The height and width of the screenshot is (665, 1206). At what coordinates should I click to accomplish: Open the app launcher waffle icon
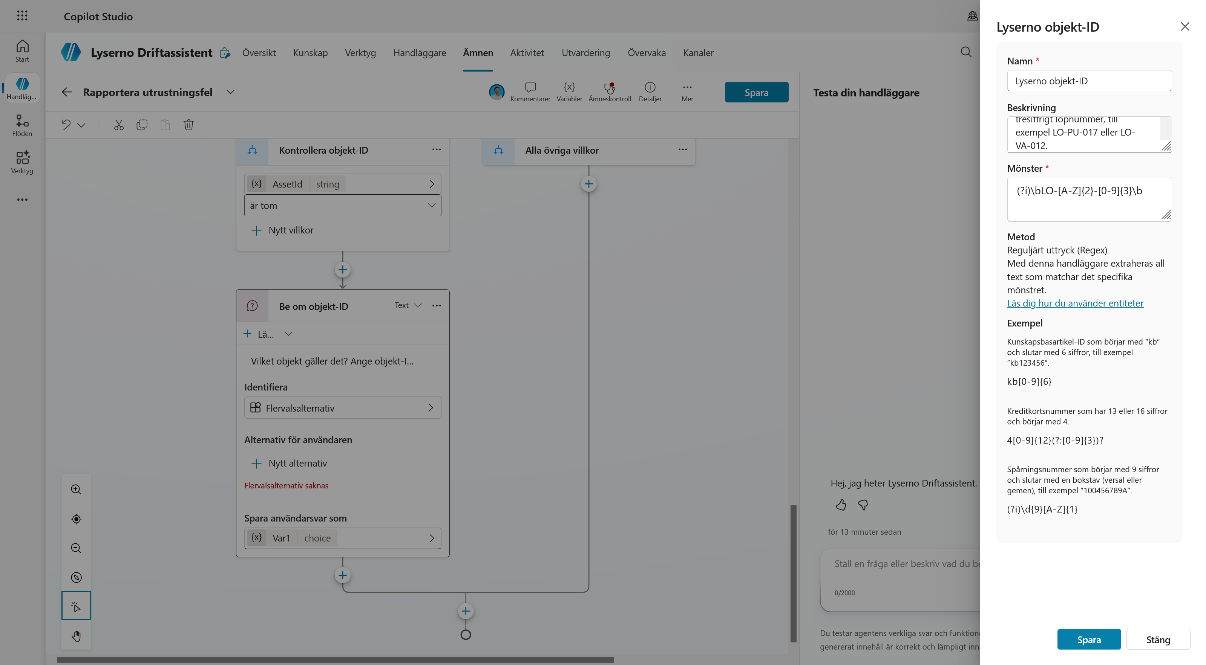pyautogui.click(x=22, y=16)
